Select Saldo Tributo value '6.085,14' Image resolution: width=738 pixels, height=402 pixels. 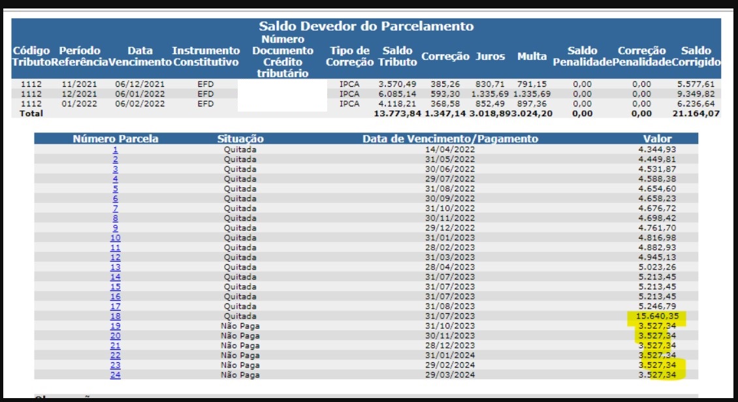(x=397, y=94)
